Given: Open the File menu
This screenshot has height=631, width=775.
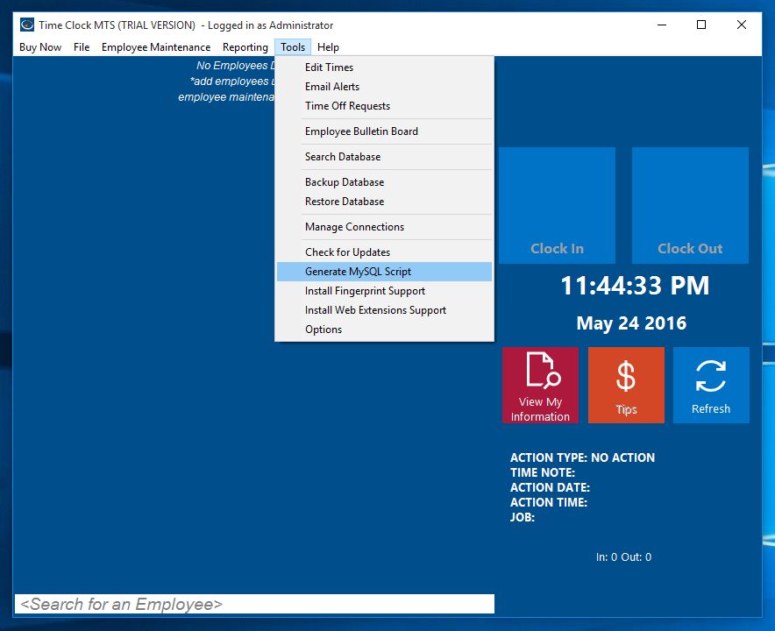Looking at the screenshot, I should coord(82,47).
